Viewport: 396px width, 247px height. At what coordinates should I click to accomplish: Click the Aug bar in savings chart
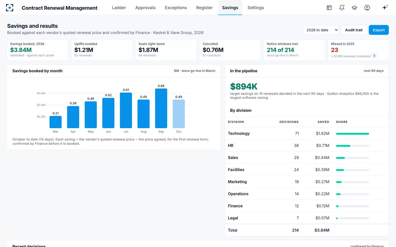click(x=144, y=114)
